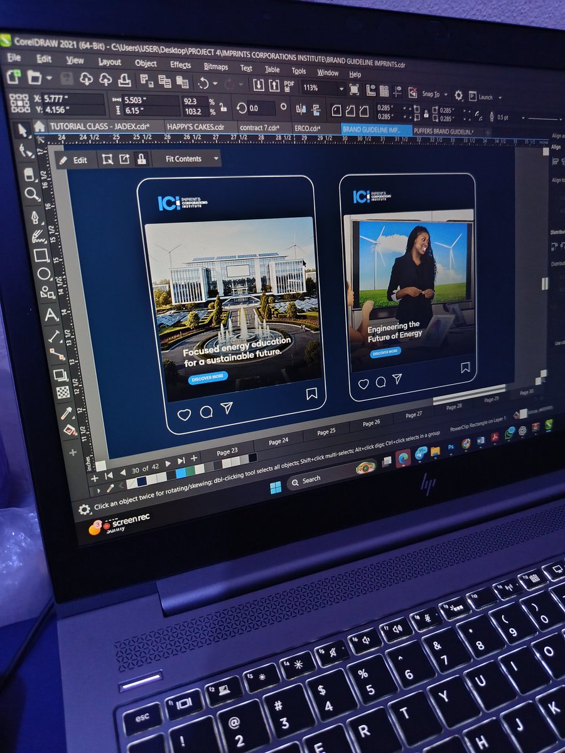Click the Open folder icon
Viewport: 565px width, 753px height.
click(x=35, y=78)
